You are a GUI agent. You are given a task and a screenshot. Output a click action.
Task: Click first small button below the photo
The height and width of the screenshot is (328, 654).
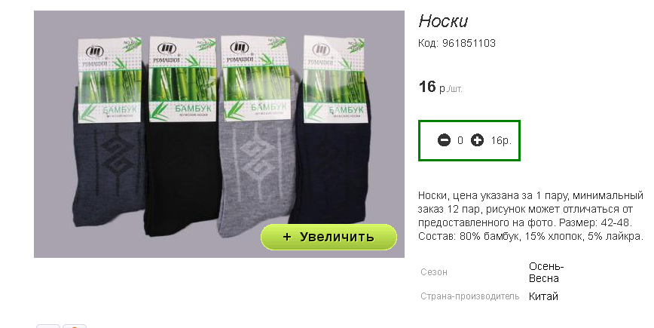pyautogui.click(x=48, y=326)
